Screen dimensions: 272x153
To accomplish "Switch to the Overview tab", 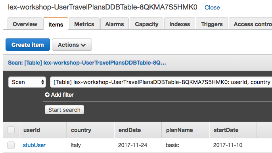I will (25, 24).
